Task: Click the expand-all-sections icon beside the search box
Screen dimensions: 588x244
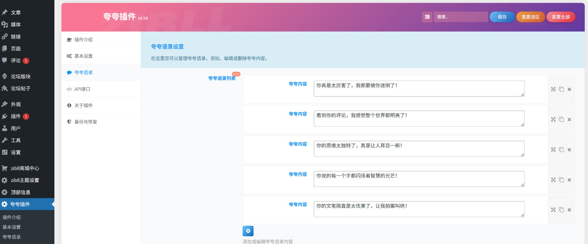Action: tap(427, 17)
